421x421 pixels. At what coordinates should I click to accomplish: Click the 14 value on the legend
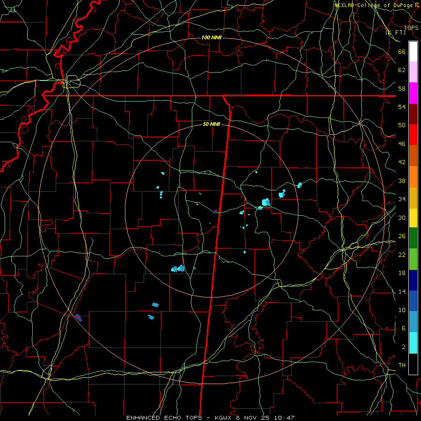[x=402, y=291]
